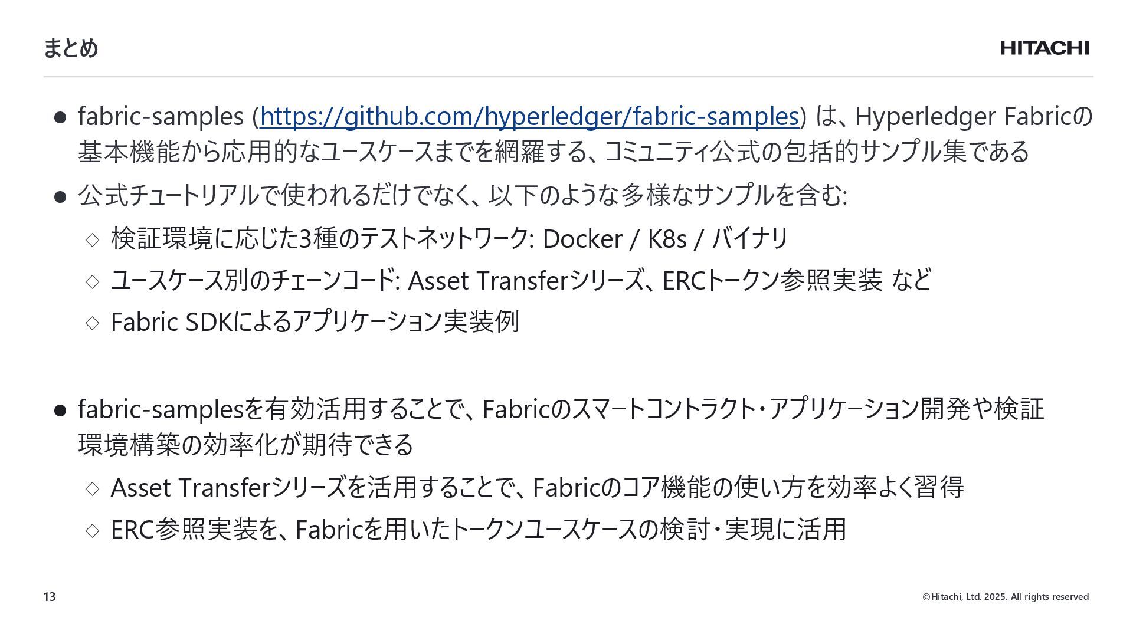The width and height of the screenshot is (1133, 637).
Task: Click the HITACHI logo
Action: coord(1044,48)
